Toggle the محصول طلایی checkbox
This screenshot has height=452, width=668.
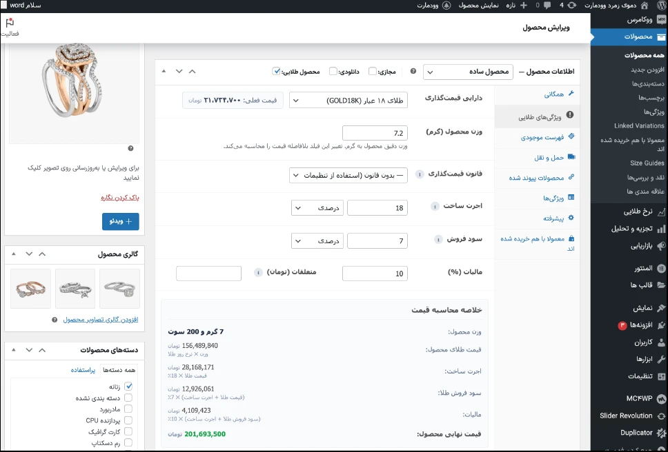[x=276, y=72]
